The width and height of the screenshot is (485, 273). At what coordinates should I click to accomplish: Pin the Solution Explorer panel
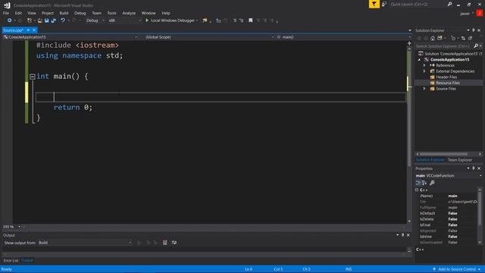click(473, 30)
